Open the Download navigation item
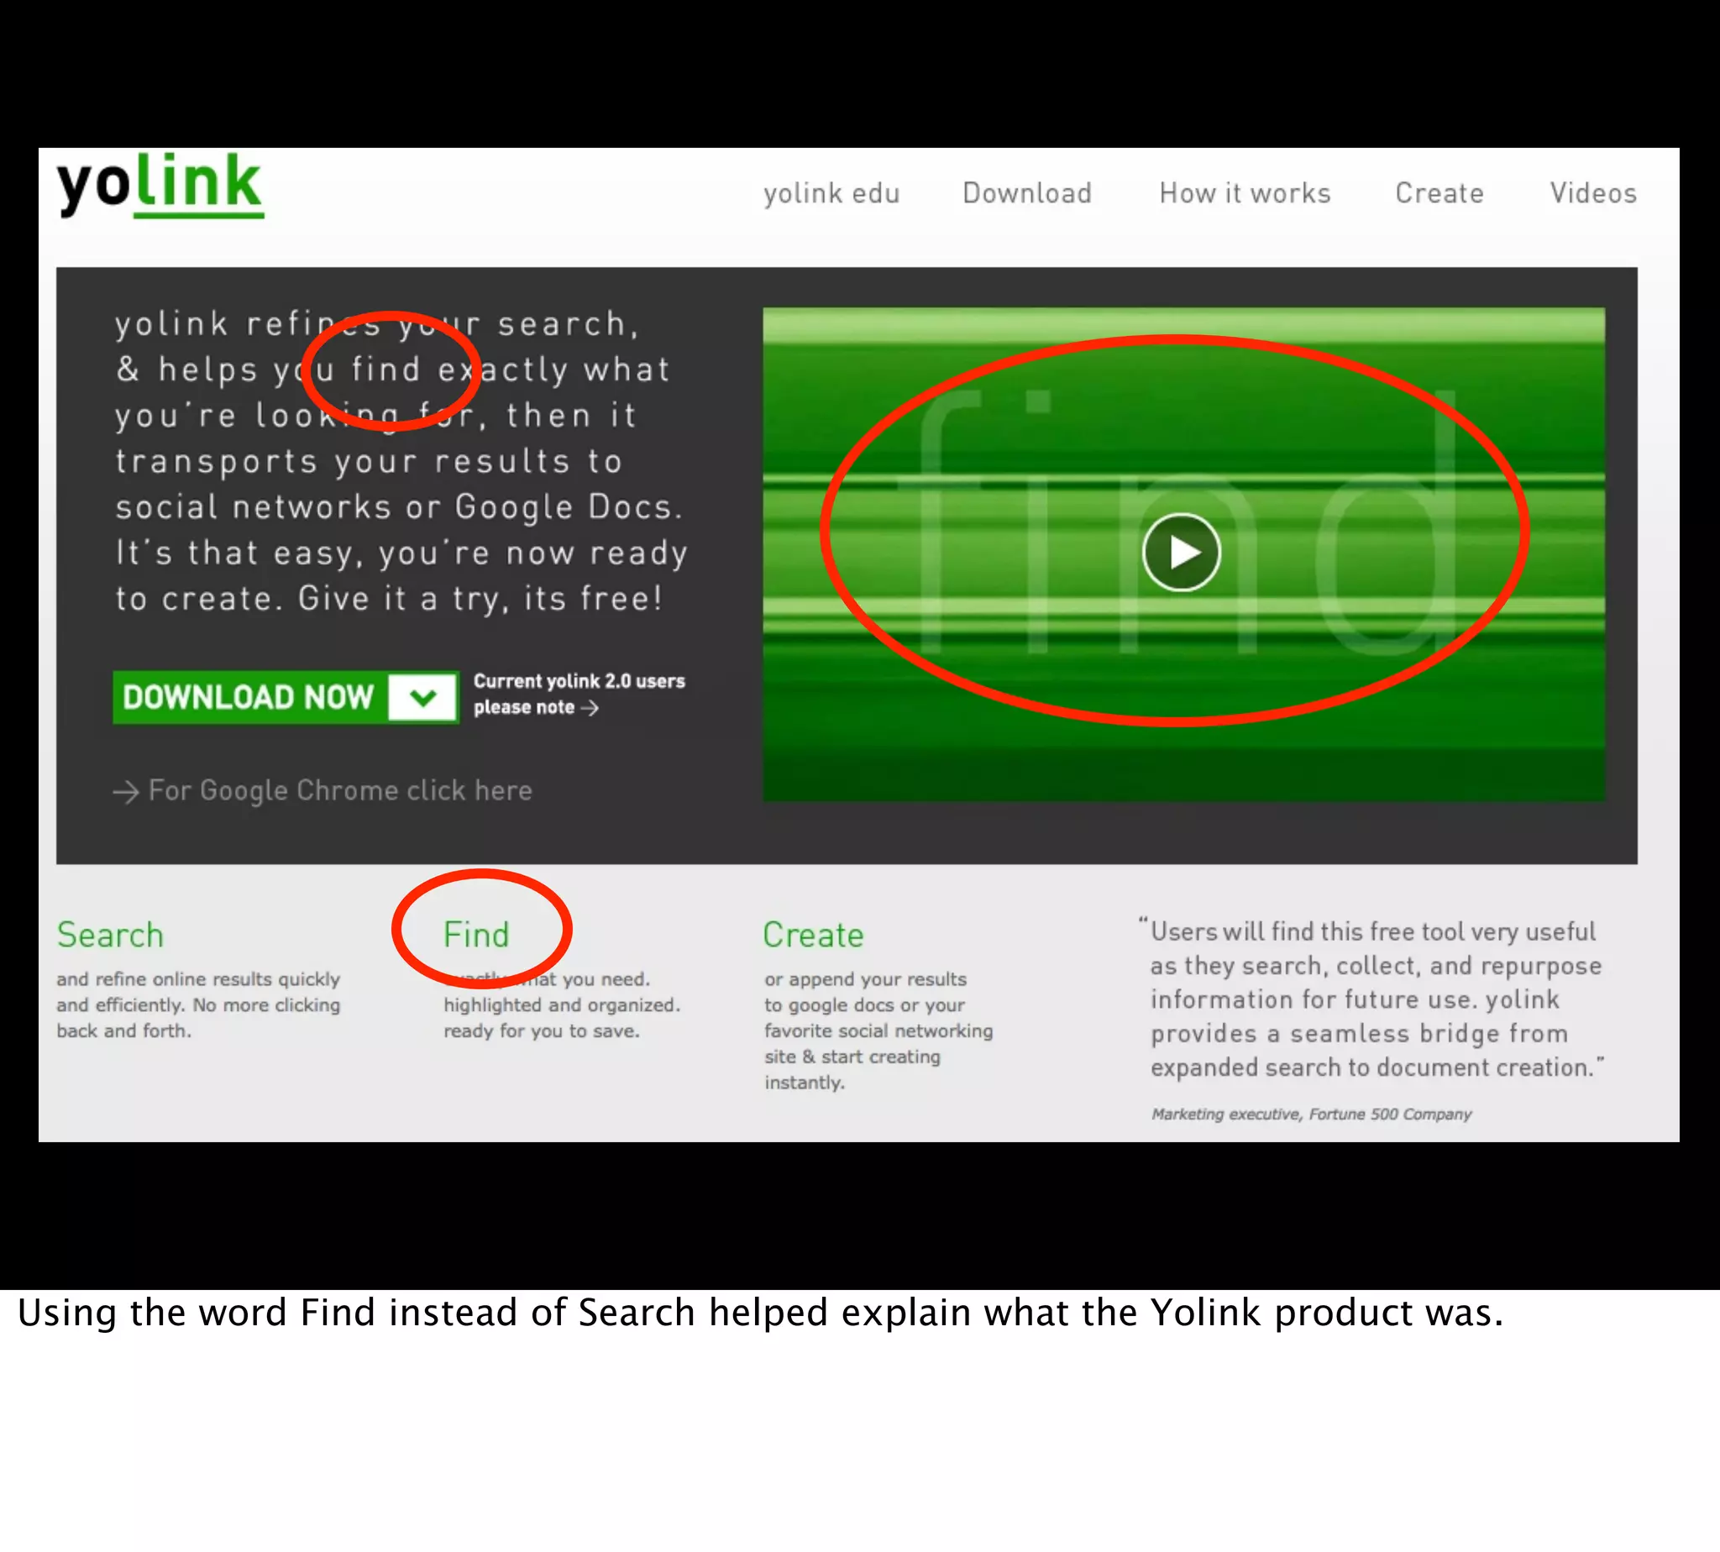 point(1027,192)
